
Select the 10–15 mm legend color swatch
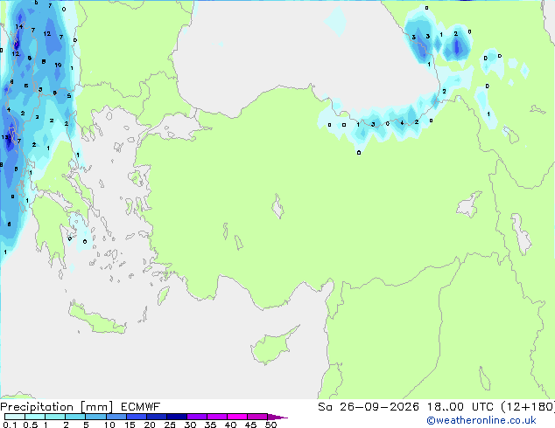pos(116,417)
